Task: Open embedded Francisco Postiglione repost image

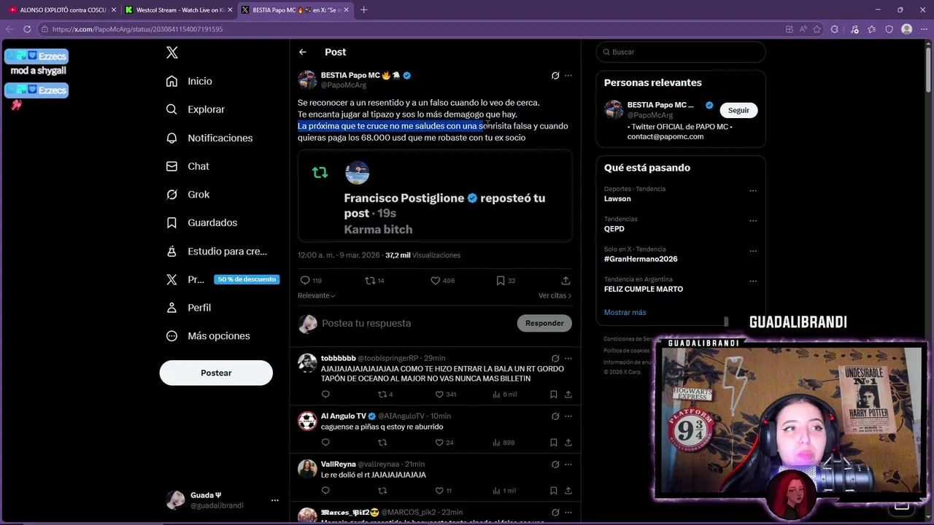Action: 435,195
